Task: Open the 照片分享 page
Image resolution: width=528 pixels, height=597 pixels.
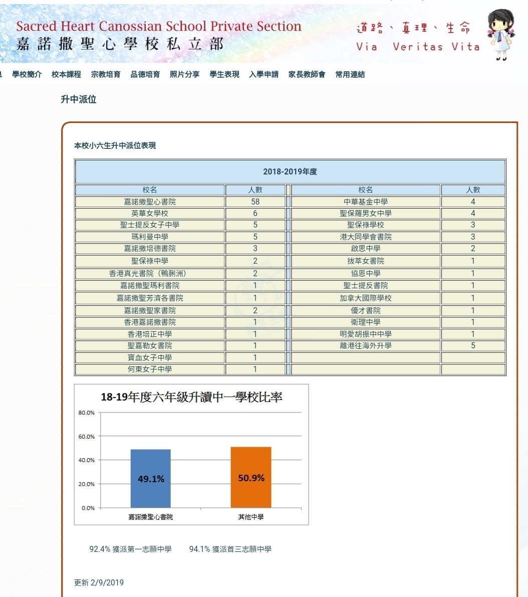Action: pos(184,74)
